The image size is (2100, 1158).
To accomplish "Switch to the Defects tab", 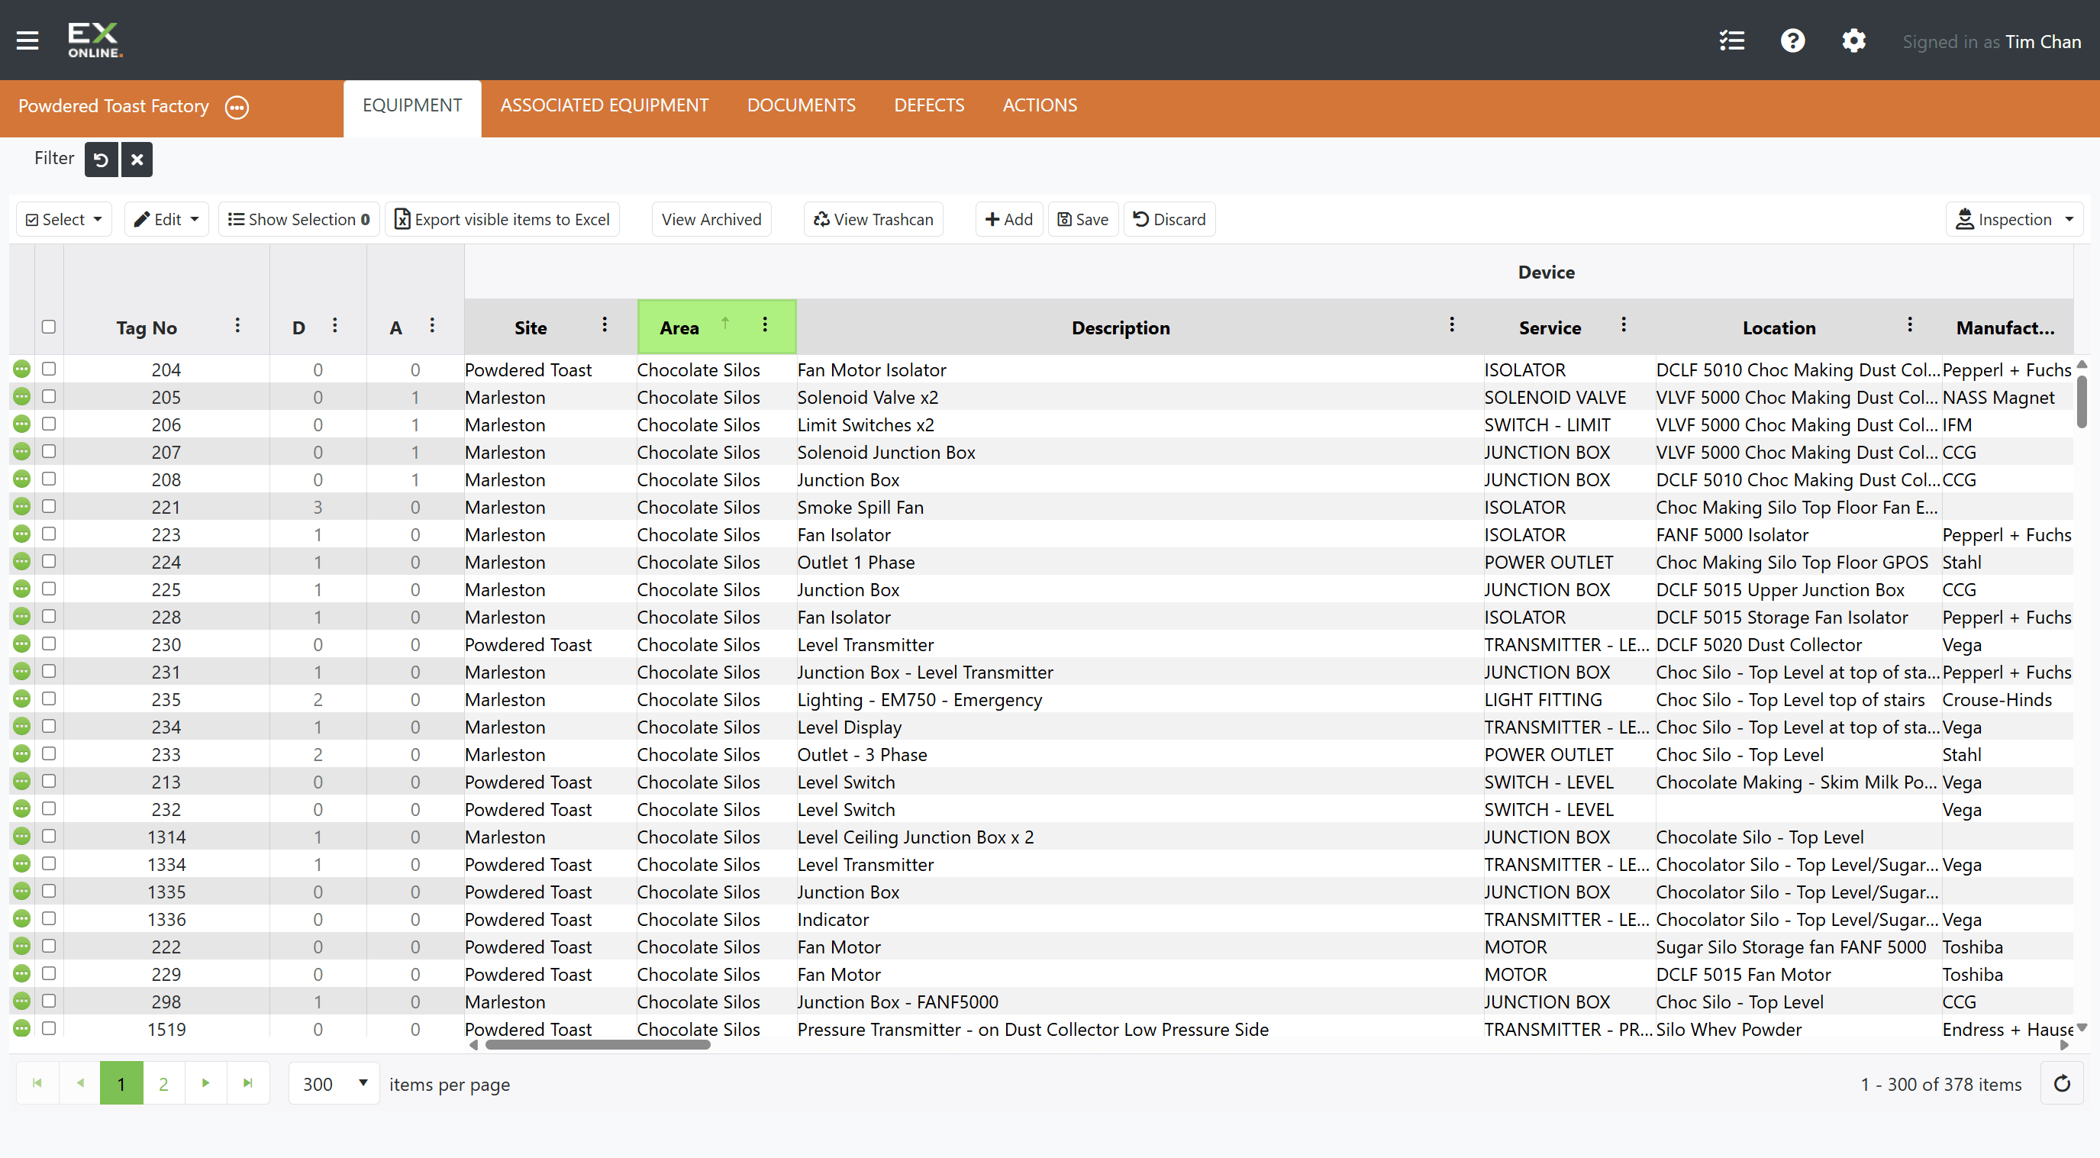I will [x=928, y=105].
